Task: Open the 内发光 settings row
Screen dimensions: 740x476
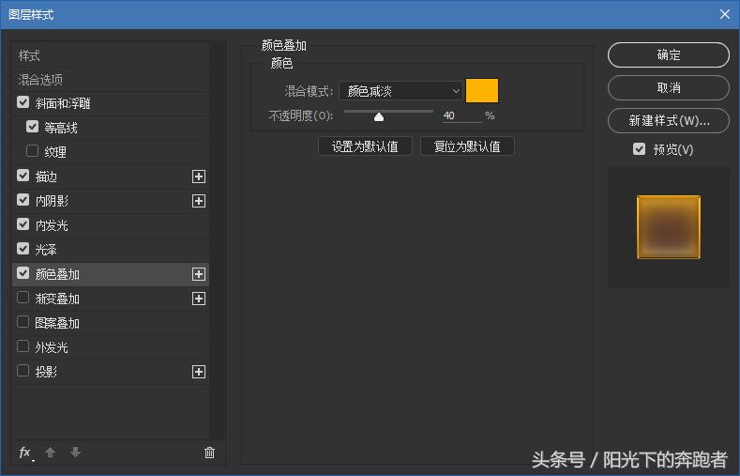Action: (111, 225)
